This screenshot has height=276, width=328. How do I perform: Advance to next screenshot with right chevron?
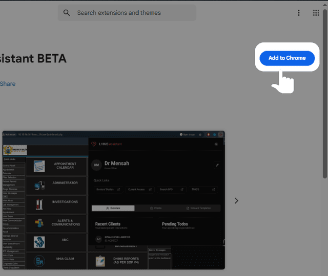(x=236, y=201)
